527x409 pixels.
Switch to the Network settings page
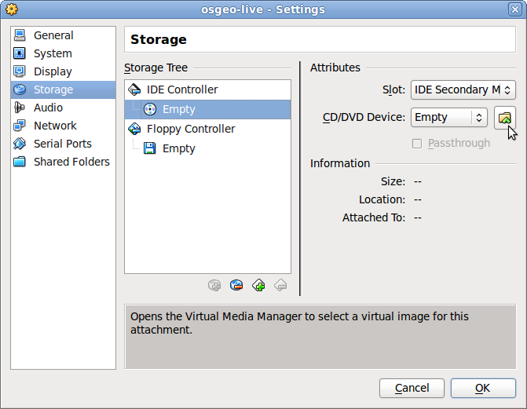click(x=55, y=126)
